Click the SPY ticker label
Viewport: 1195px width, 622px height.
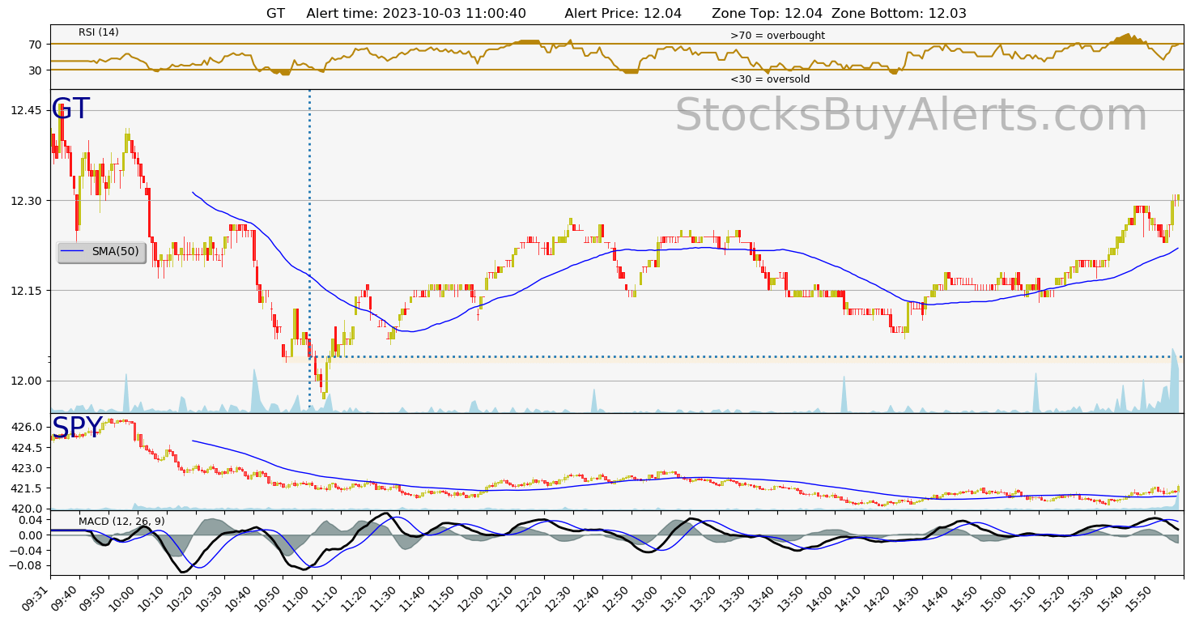coord(78,427)
